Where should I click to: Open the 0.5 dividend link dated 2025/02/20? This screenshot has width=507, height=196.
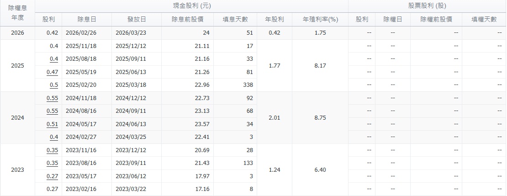[54, 85]
